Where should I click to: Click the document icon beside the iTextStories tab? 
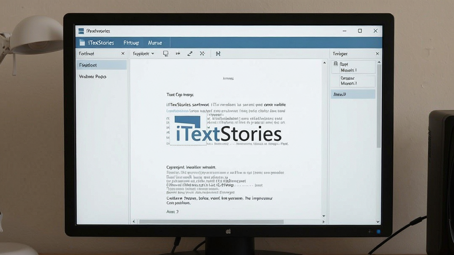click(82, 43)
